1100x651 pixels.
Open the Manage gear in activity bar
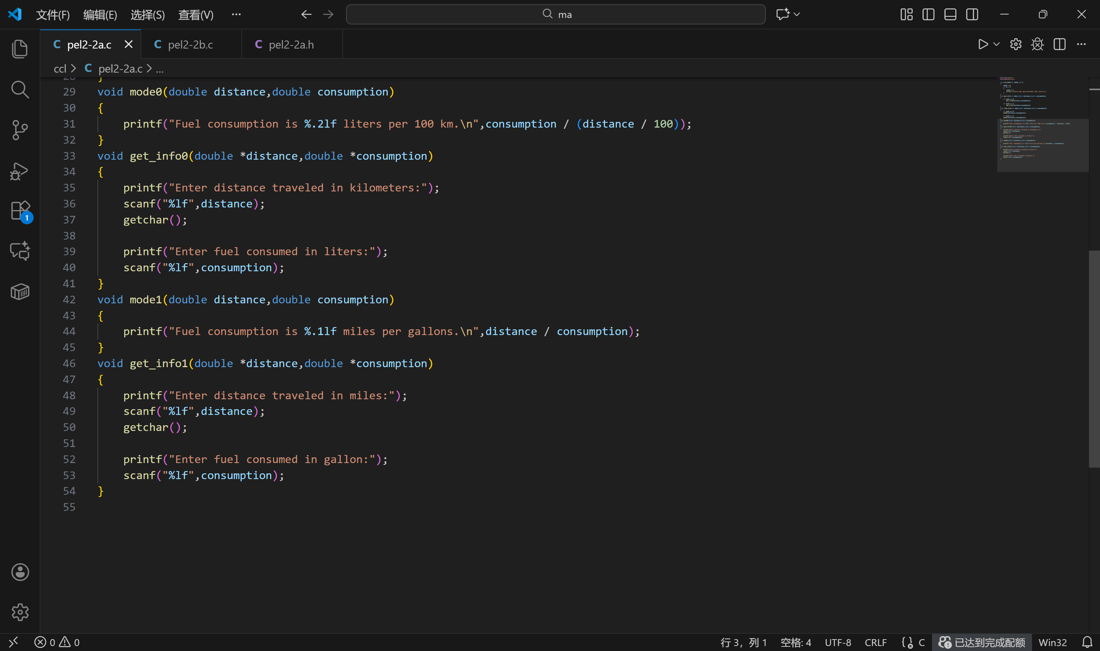point(20,612)
